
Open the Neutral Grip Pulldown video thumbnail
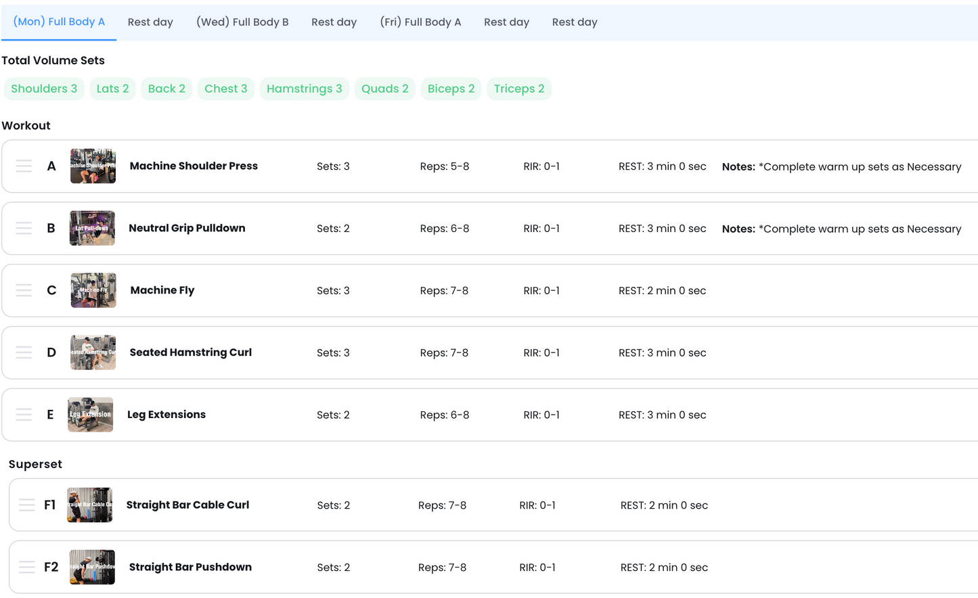tap(92, 229)
